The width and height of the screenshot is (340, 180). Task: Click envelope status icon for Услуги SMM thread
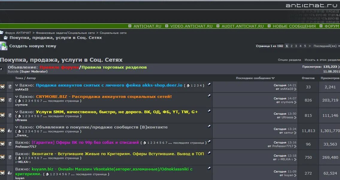point(2,115)
